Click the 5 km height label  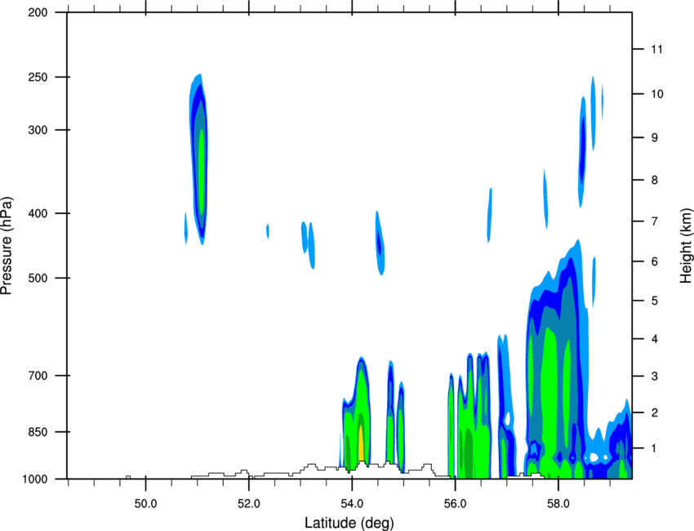click(655, 301)
